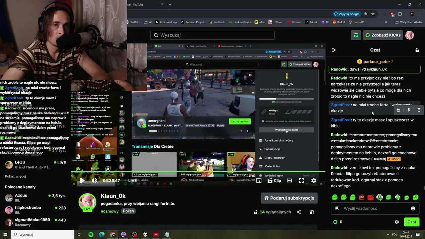
Task: Open the Windows Start menu
Action: (x=5, y=235)
